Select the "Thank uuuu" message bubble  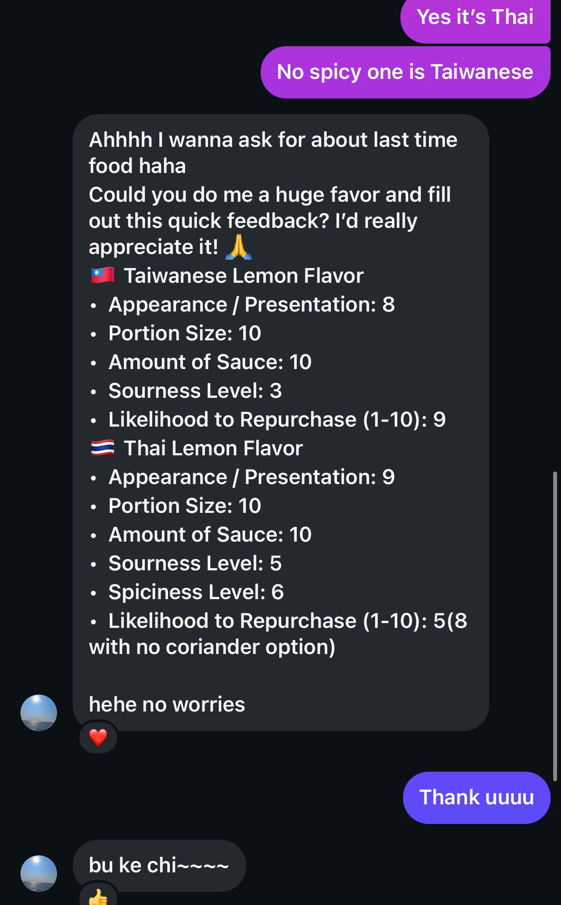tap(477, 797)
